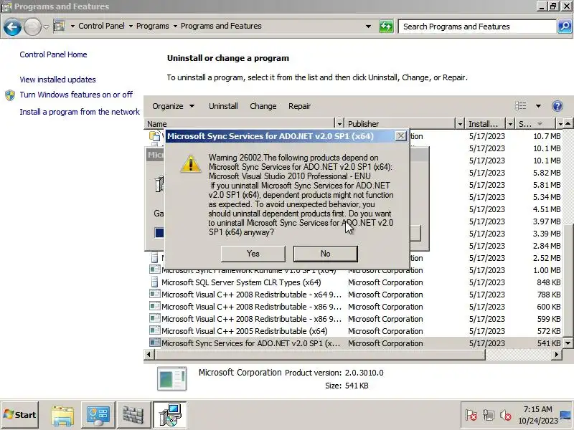Click the network tray icon
The height and width of the screenshot is (430, 574).
[x=489, y=415]
